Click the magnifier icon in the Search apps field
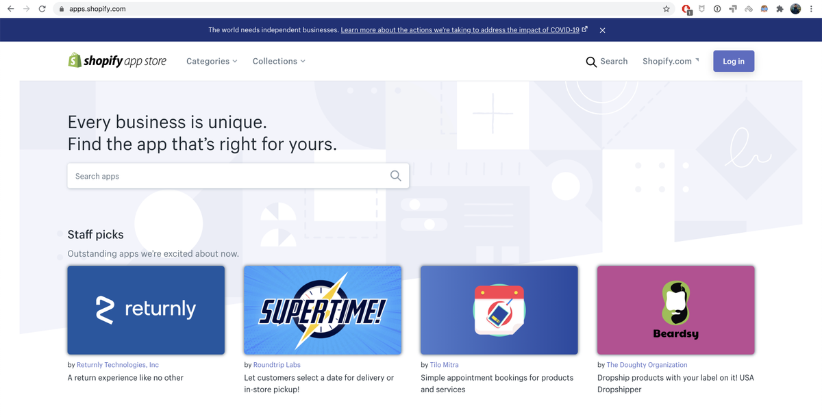Image resolution: width=822 pixels, height=419 pixels. click(x=395, y=176)
